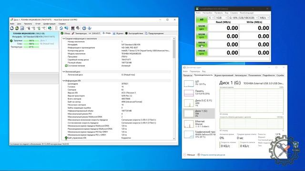The image size is (305, 171).
Task: Click the Температура bar in disk panel
Action: 31,47
